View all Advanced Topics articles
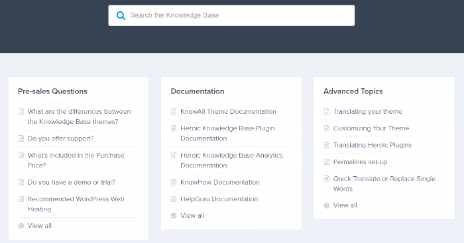This screenshot has width=464, height=243. point(345,205)
